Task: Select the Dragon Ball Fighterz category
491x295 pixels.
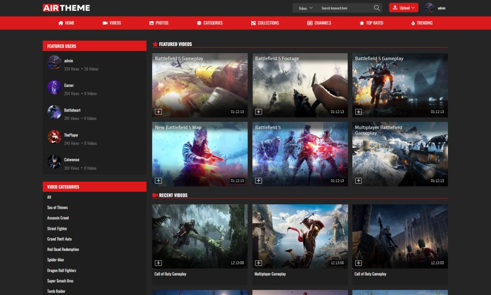Action: click(62, 270)
